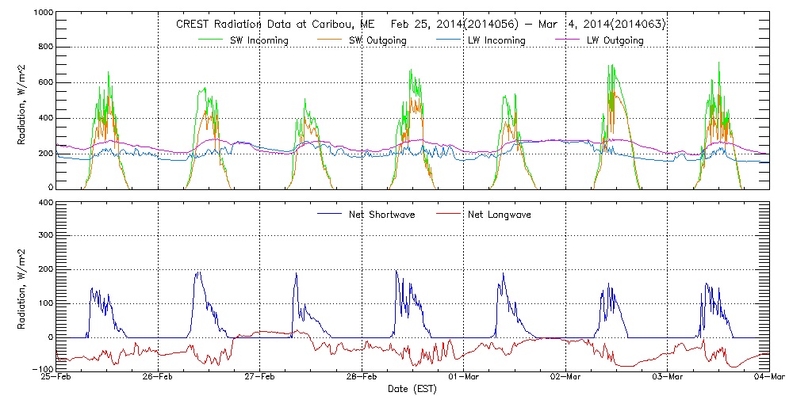Select the 01-Mar date tick label
Viewport: 793px width, 396px height.
point(464,377)
